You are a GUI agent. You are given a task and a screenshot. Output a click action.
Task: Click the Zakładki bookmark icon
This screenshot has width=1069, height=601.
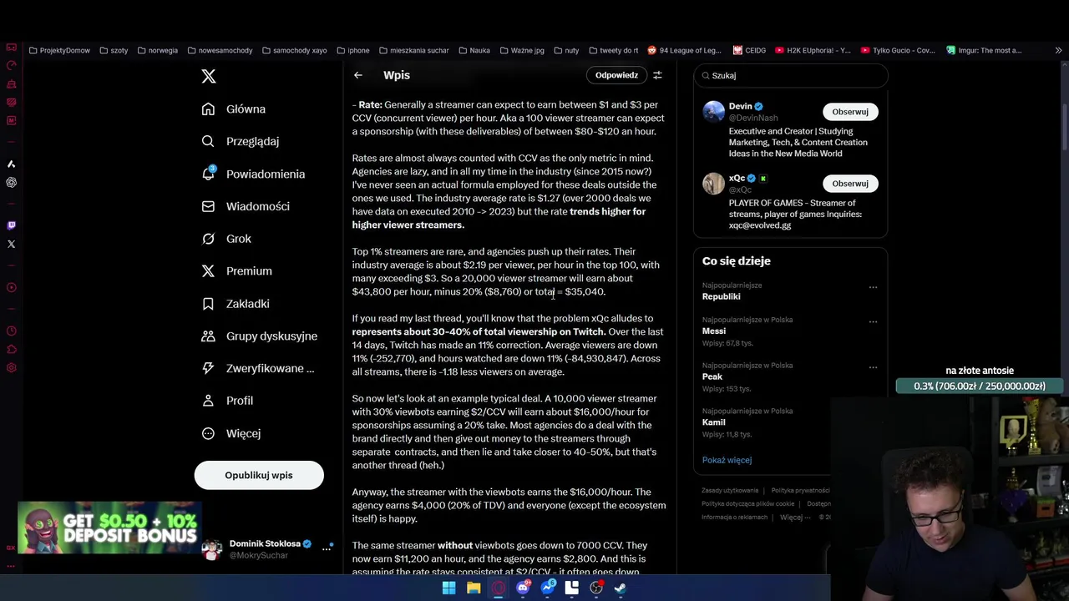tap(208, 304)
